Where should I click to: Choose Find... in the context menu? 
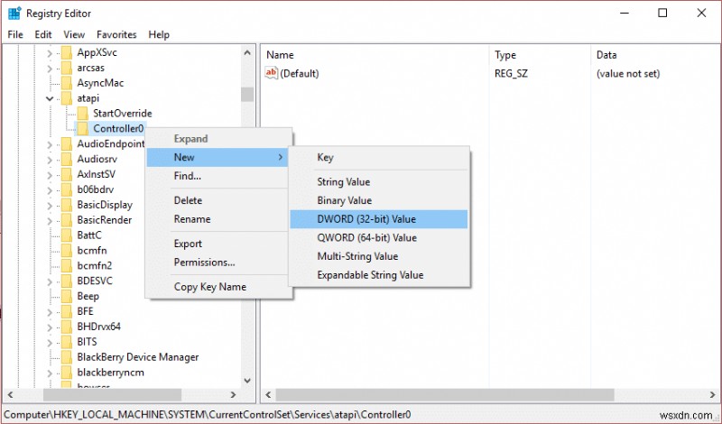pos(218,176)
